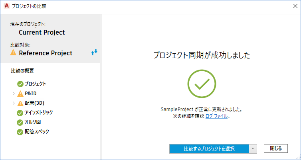Select the オルソ図 summary item
The image size is (301, 160).
pos(33,122)
